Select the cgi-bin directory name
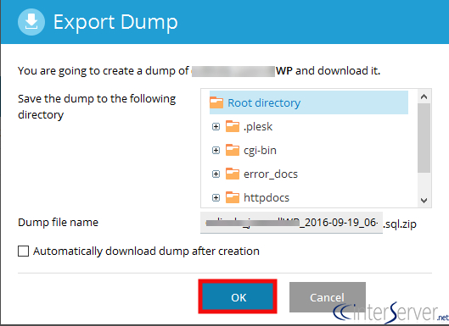The image size is (449, 326). point(260,150)
